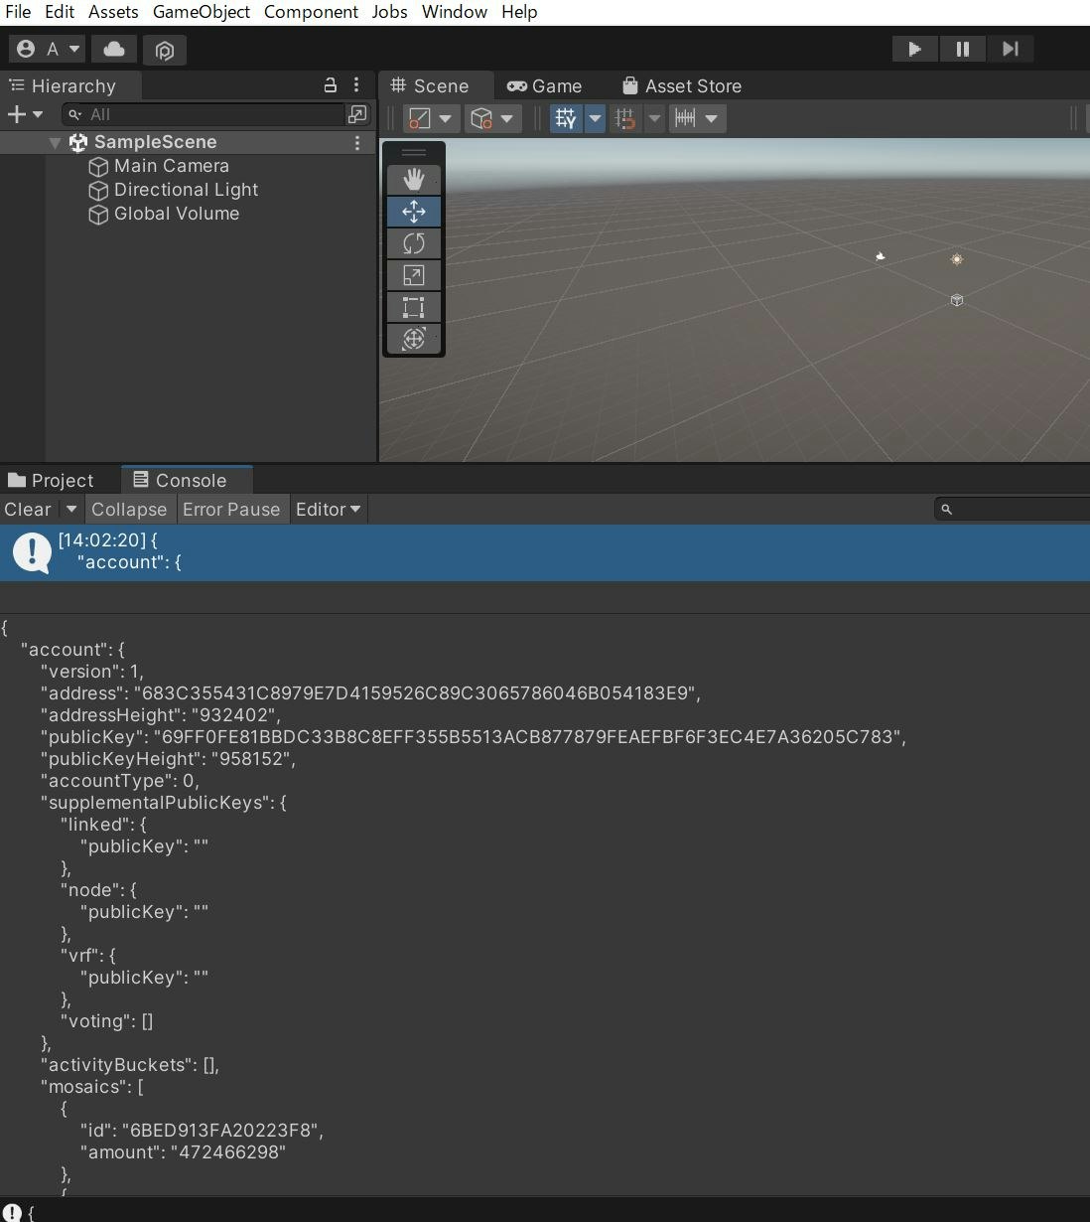Click the Console search field
Image resolution: width=1090 pixels, height=1222 pixels.
[x=1013, y=509]
